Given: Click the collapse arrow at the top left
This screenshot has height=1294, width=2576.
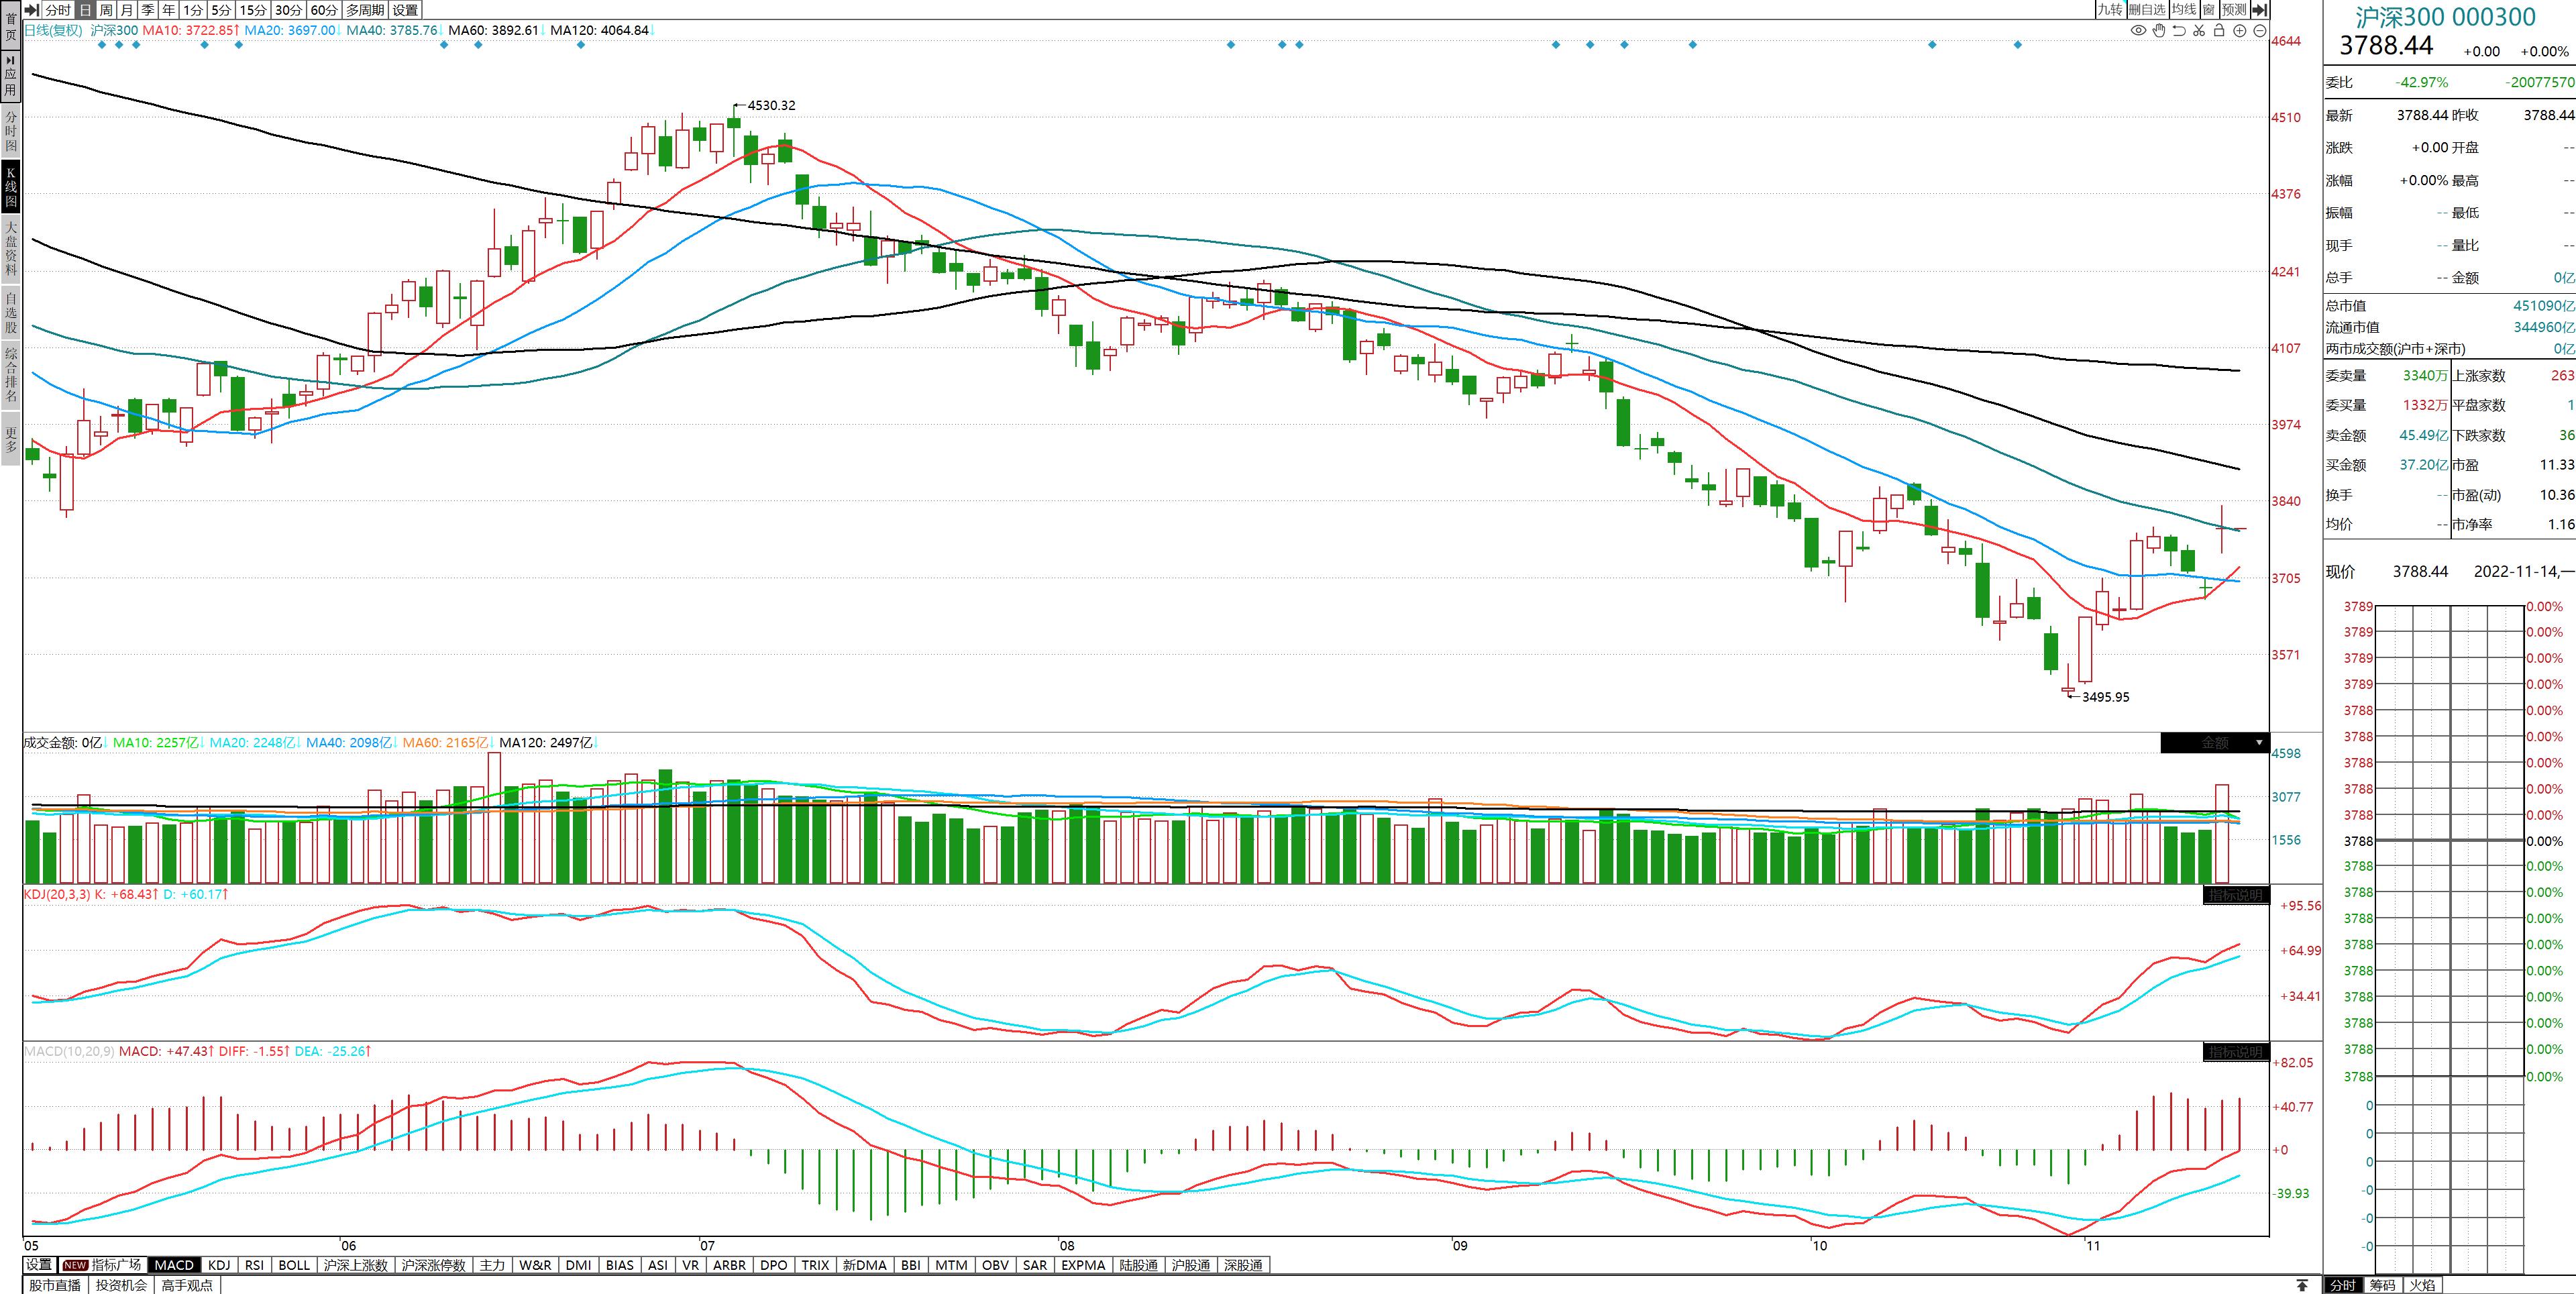Looking at the screenshot, I should pyautogui.click(x=31, y=10).
